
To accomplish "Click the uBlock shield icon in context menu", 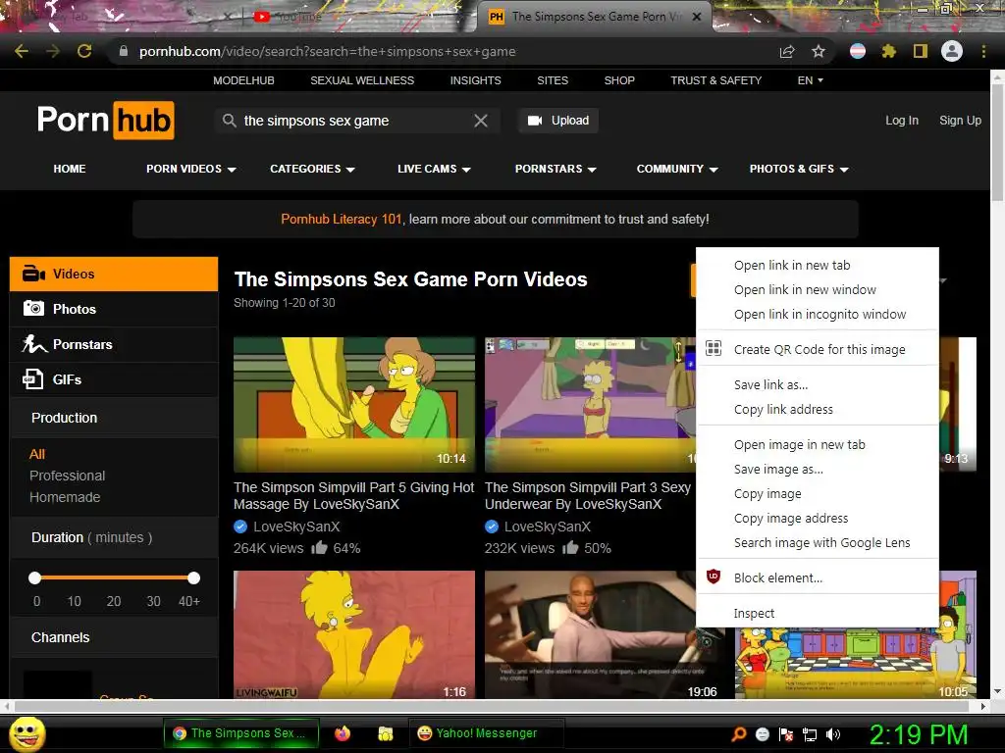I will [714, 577].
